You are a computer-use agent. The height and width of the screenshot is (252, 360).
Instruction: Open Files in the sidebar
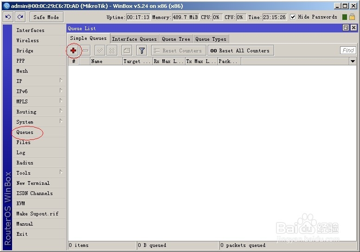(39, 142)
